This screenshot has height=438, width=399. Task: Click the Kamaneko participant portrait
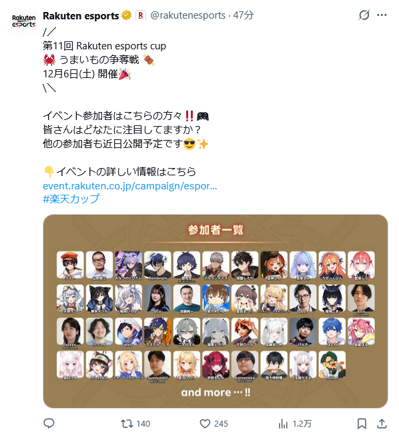pyautogui.click(x=245, y=365)
